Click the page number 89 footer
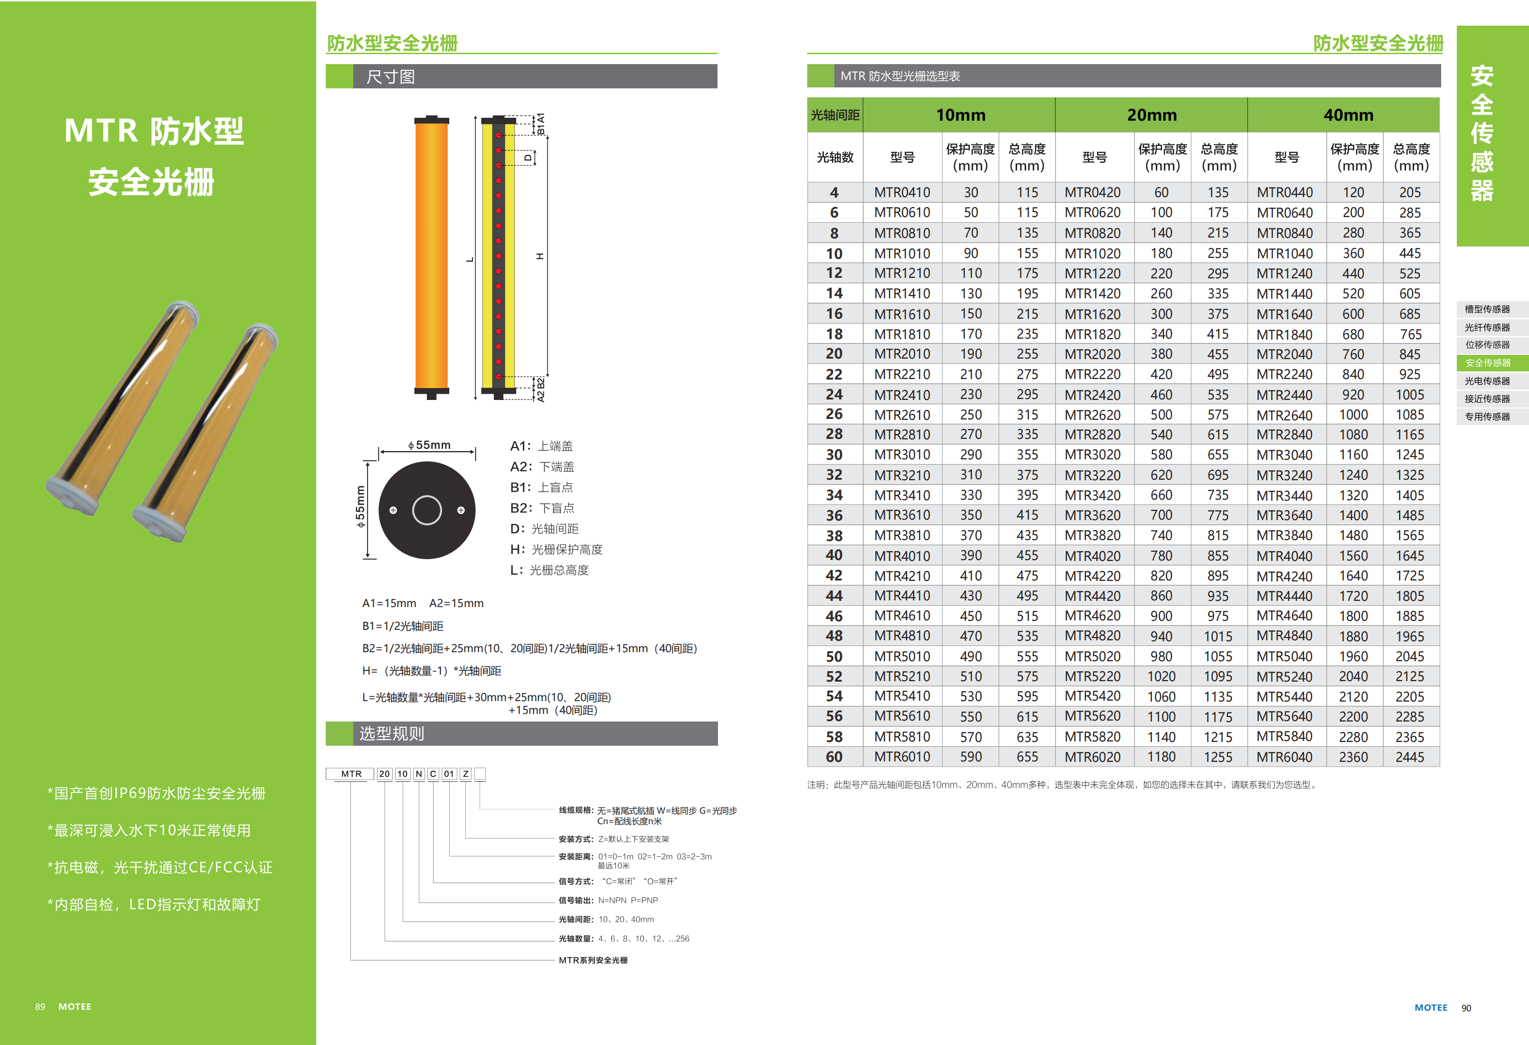Image resolution: width=1529 pixels, height=1045 pixels. coord(40,1007)
